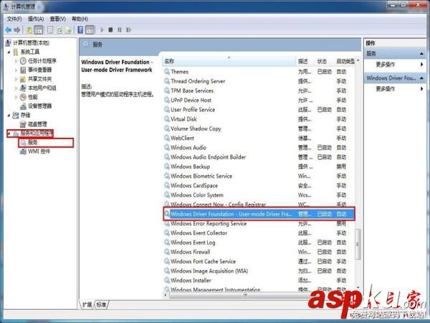Click the Up one level folder icon
The image size is (430, 323).
click(x=29, y=29)
